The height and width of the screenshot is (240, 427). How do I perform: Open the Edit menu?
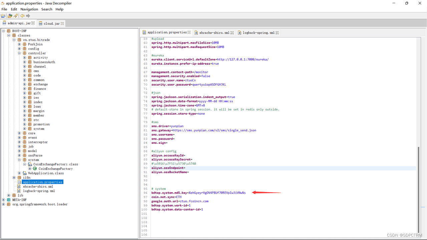tap(14, 9)
